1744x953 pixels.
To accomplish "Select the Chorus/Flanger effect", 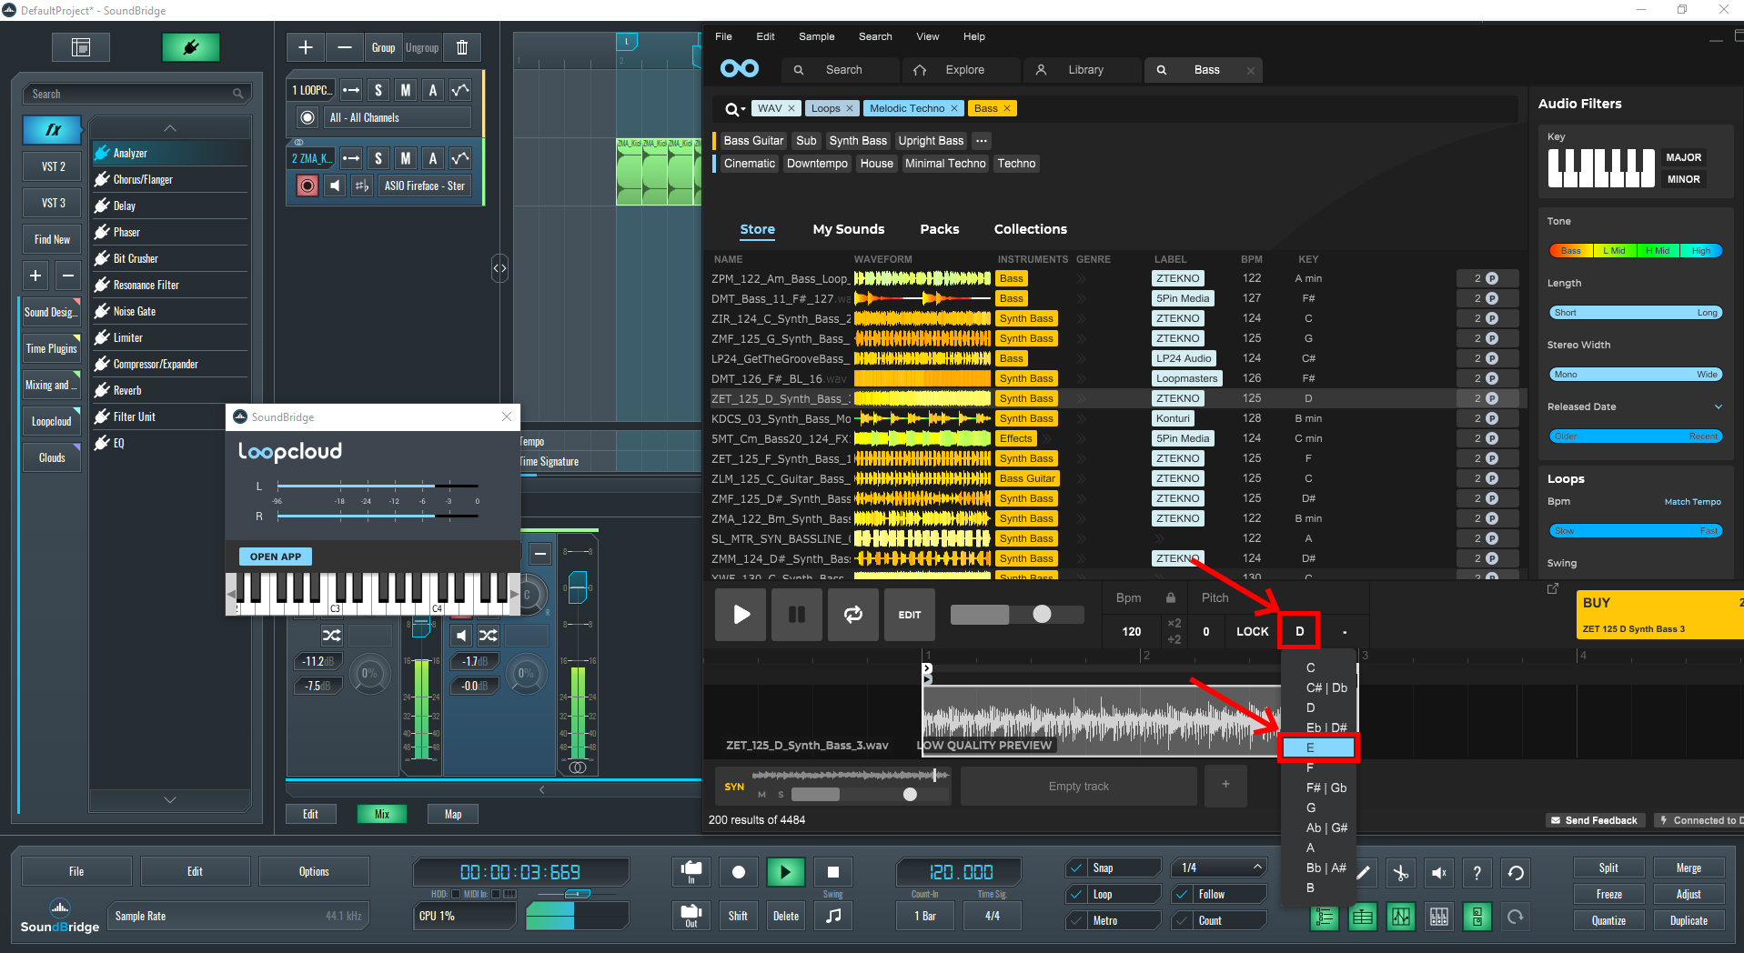I will pyautogui.click(x=169, y=179).
